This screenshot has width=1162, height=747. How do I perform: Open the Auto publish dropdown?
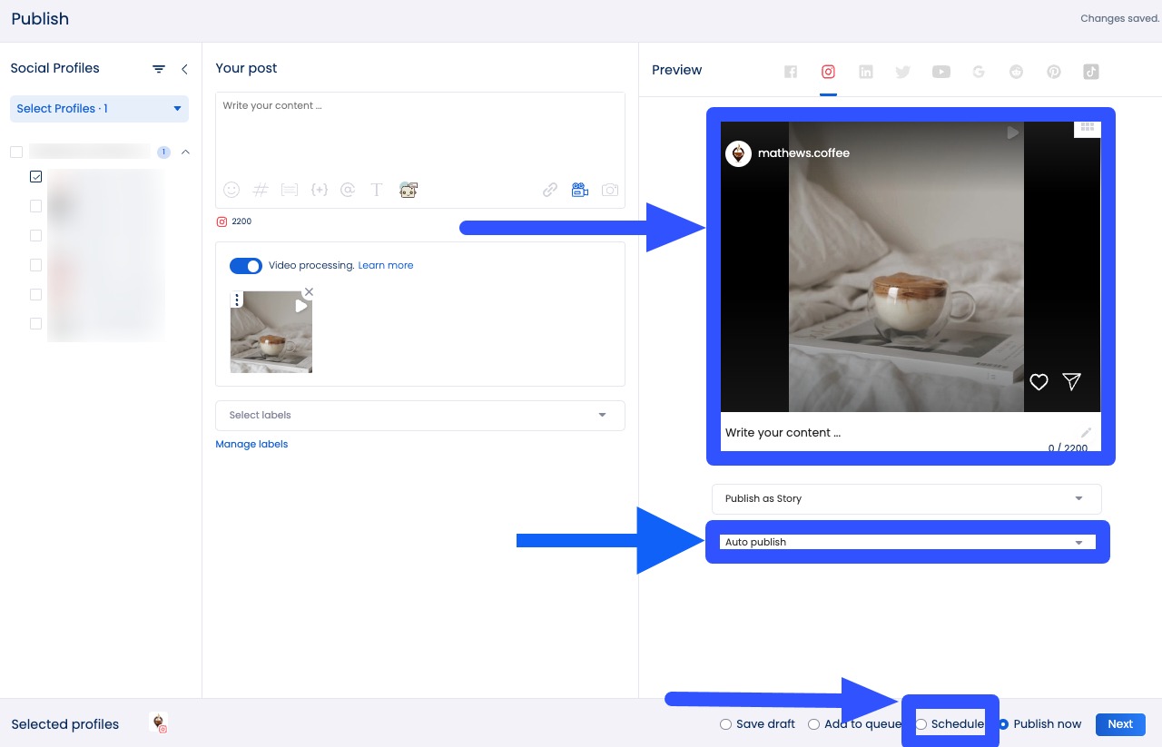point(906,542)
